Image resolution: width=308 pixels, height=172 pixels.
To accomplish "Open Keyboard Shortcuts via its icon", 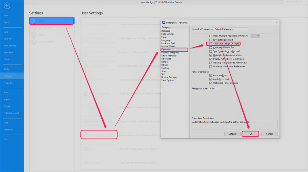I will [x=86, y=107].
